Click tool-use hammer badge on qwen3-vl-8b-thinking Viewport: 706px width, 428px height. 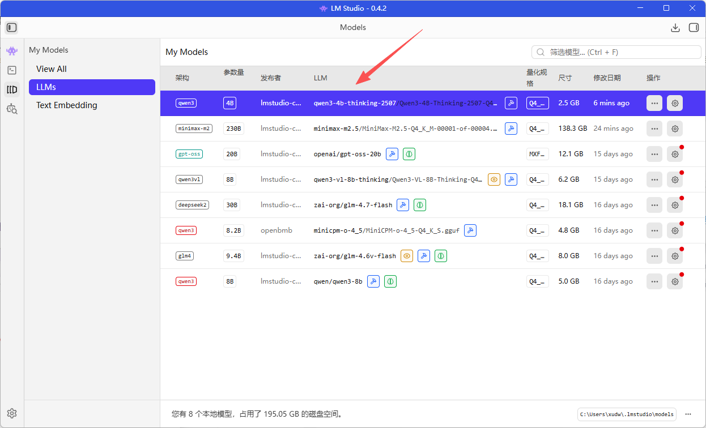tap(511, 179)
